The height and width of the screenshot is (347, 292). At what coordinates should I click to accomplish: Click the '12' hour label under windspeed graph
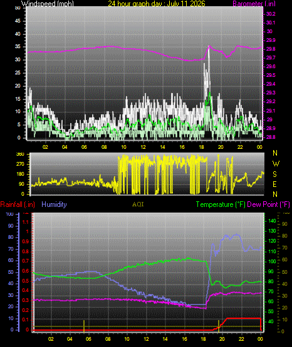point(143,147)
